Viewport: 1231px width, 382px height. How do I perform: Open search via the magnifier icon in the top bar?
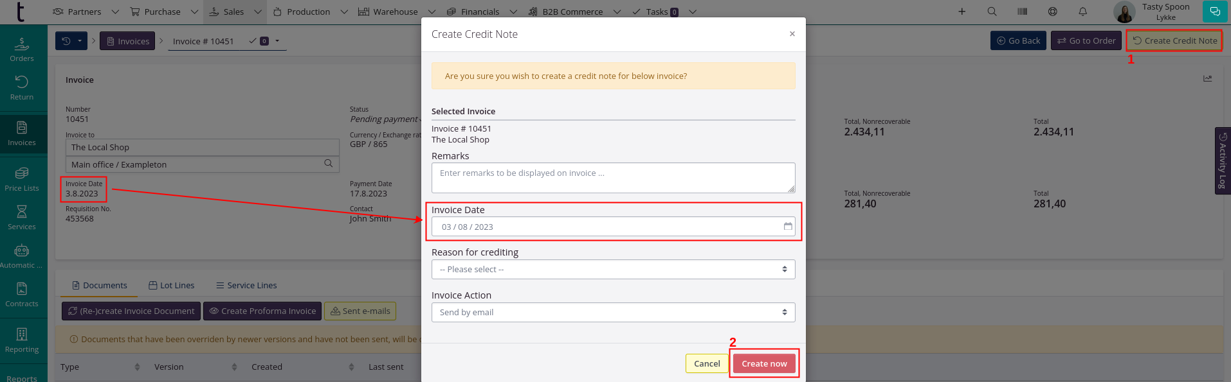pyautogui.click(x=992, y=12)
